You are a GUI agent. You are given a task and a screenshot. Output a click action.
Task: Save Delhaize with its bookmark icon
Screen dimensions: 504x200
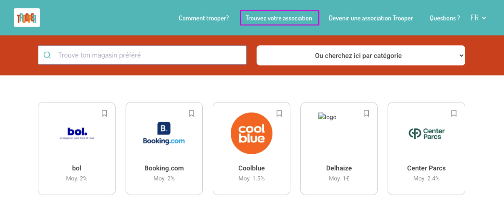(x=366, y=113)
